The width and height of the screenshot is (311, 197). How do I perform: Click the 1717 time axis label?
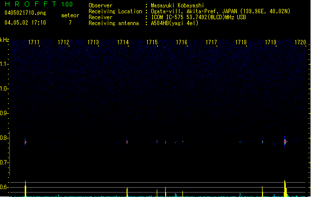(211, 42)
